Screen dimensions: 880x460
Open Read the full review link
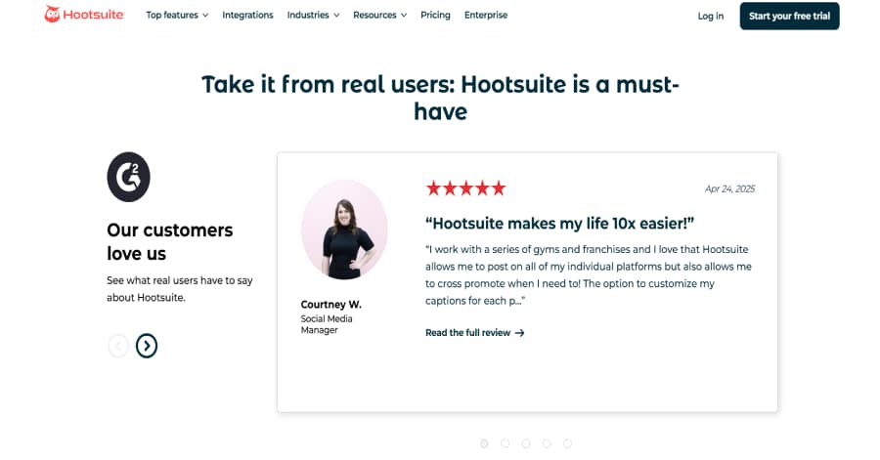click(475, 333)
